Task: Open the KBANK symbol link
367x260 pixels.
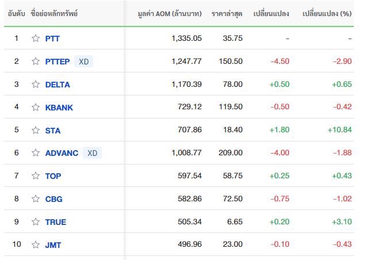Action: point(59,108)
